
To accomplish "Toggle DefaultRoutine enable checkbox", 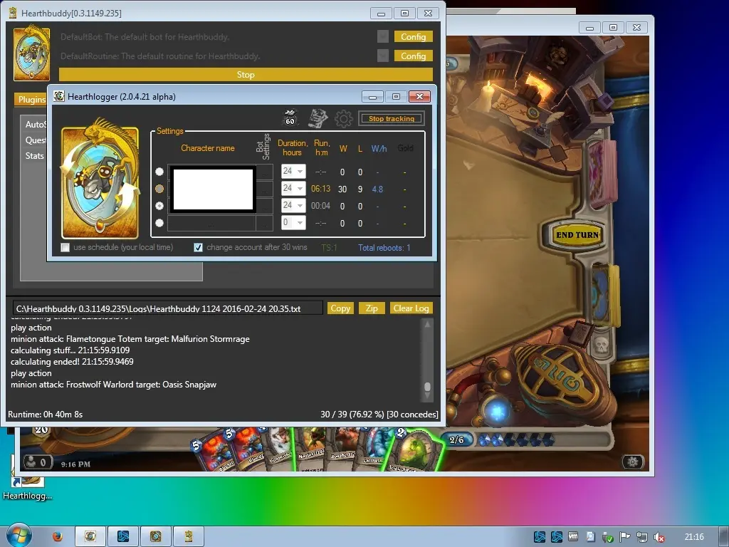I will coord(382,56).
